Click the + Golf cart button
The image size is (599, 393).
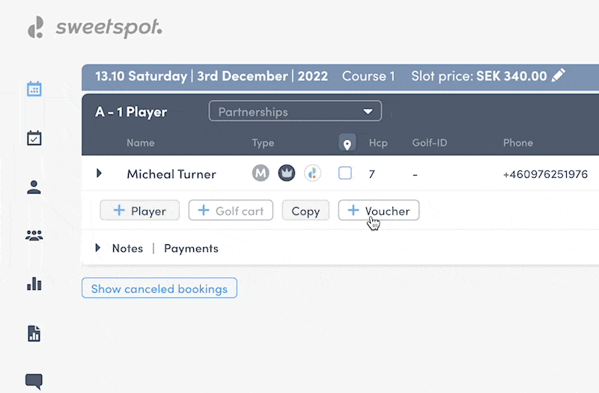(231, 211)
